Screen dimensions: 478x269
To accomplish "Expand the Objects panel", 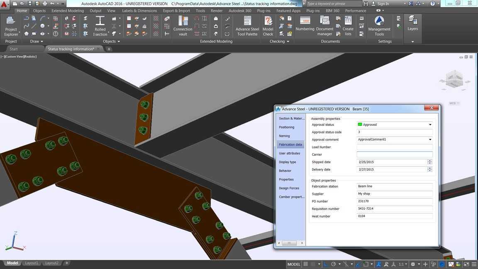I will [111, 42].
